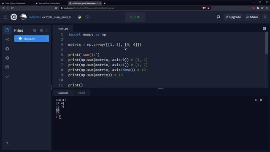Click line 1 import numpy statement
The height and width of the screenshot is (152, 270).
[87, 35]
